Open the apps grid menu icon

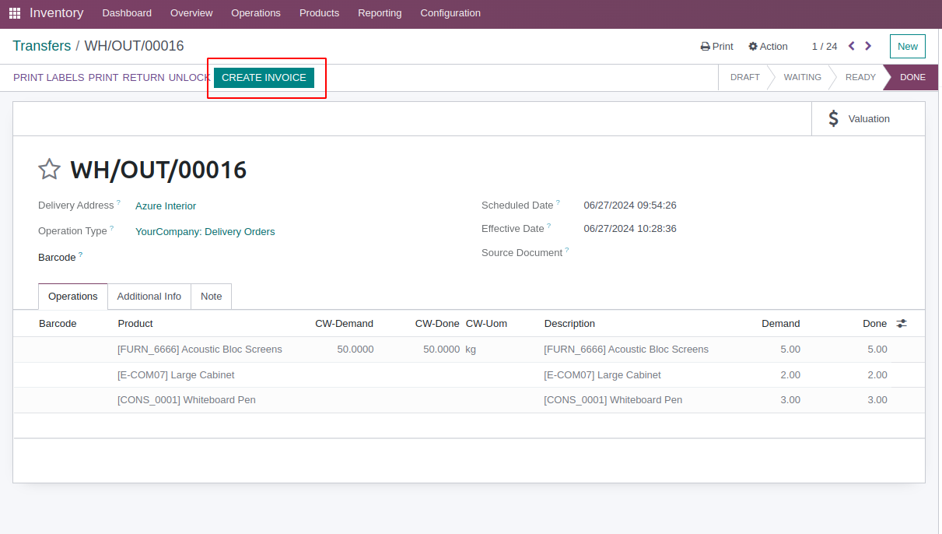(x=15, y=13)
